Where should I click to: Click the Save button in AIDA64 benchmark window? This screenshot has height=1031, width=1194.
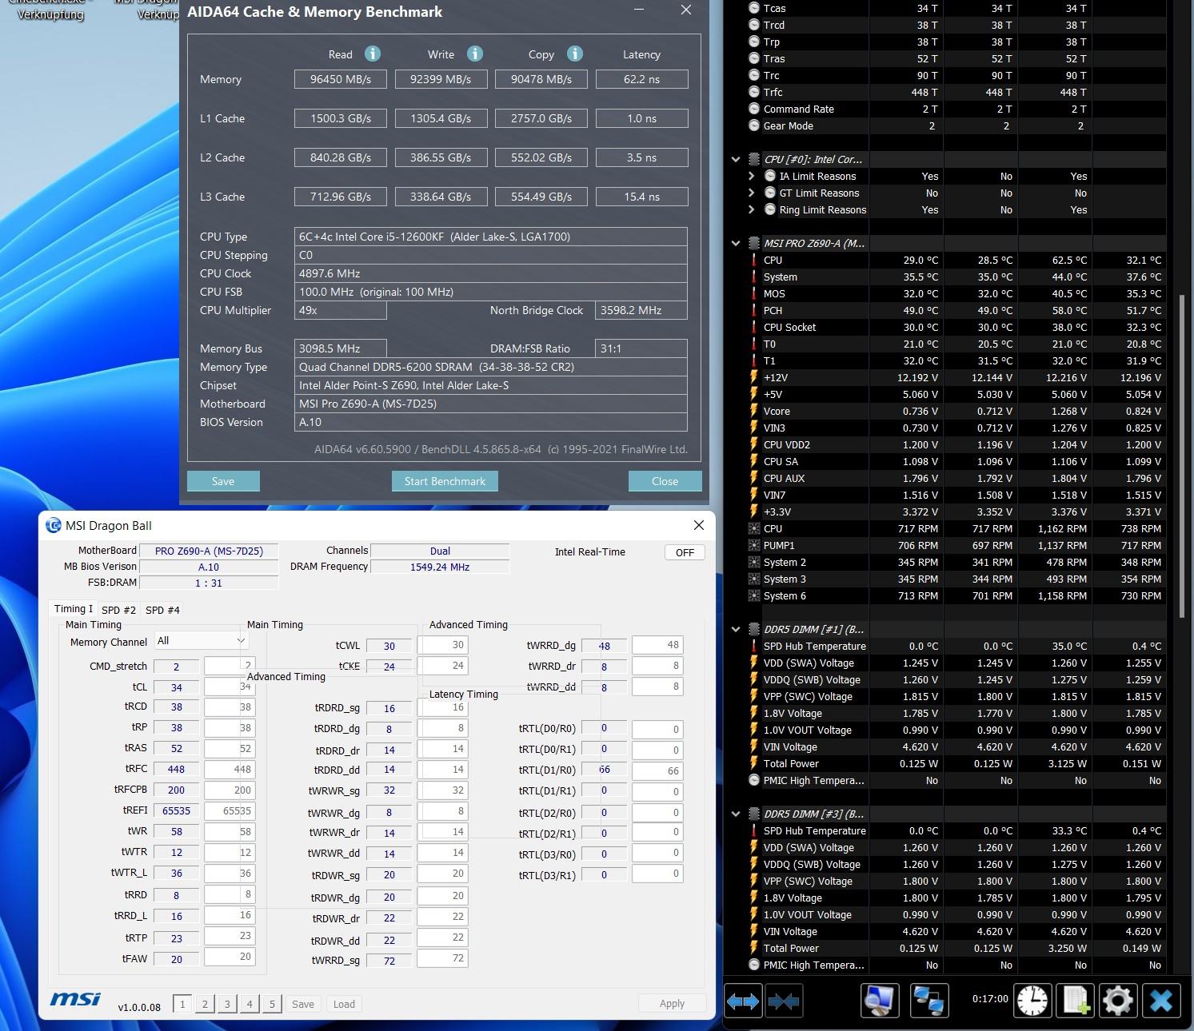223,481
